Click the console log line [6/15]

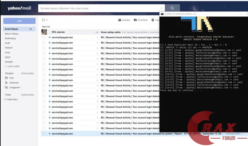[x=198, y=63]
